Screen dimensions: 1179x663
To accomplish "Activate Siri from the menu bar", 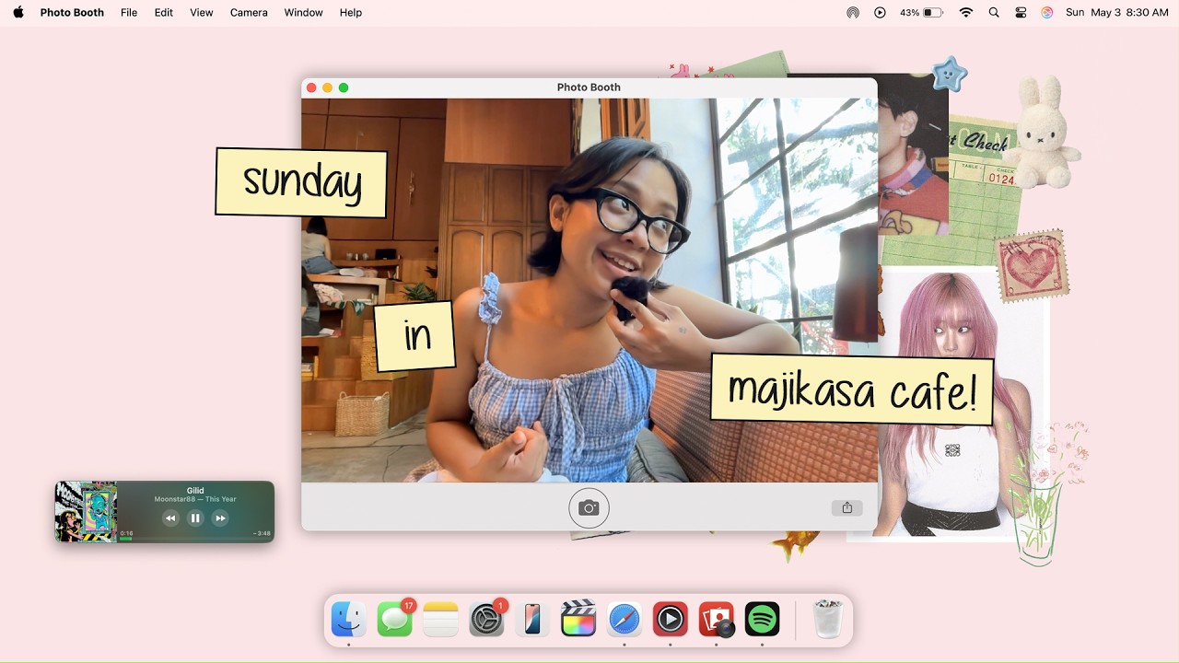I will click(1047, 13).
